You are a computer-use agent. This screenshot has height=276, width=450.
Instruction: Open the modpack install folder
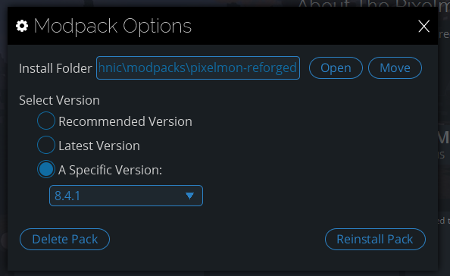click(x=336, y=68)
